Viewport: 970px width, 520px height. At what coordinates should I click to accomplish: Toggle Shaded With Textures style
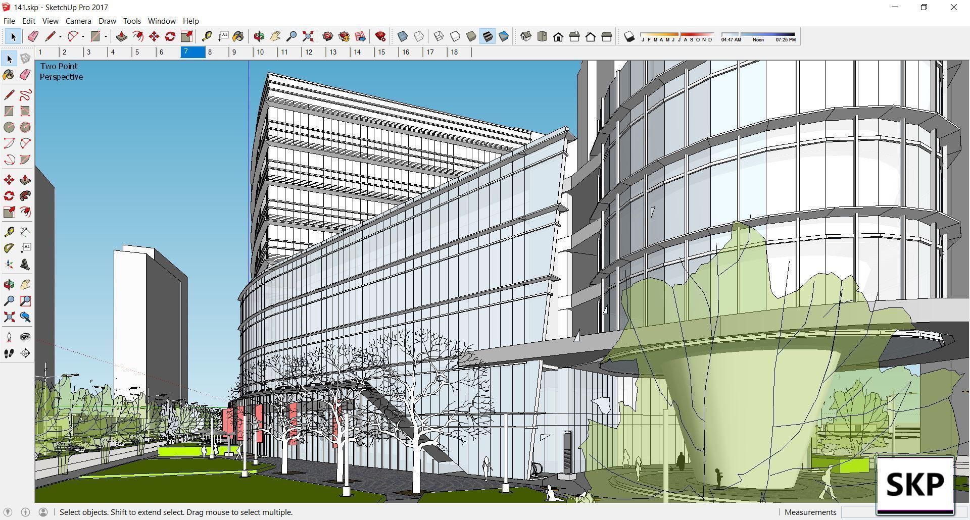pyautogui.click(x=487, y=36)
